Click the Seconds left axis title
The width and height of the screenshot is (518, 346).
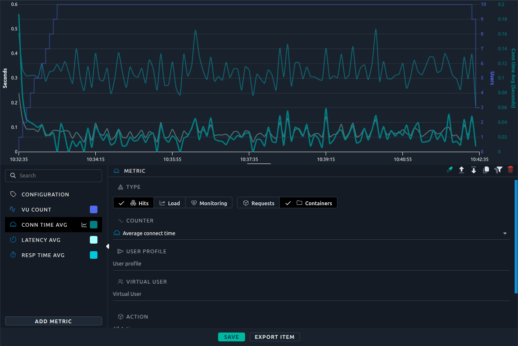click(x=5, y=78)
